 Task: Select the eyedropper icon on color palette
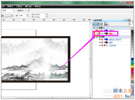tap(132, 24)
